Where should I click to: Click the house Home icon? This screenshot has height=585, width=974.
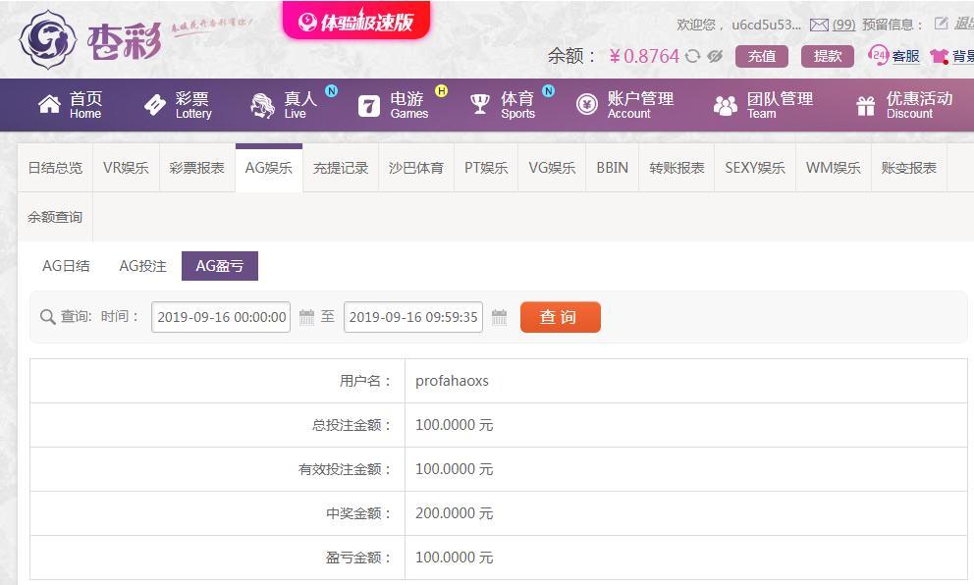click(x=49, y=104)
